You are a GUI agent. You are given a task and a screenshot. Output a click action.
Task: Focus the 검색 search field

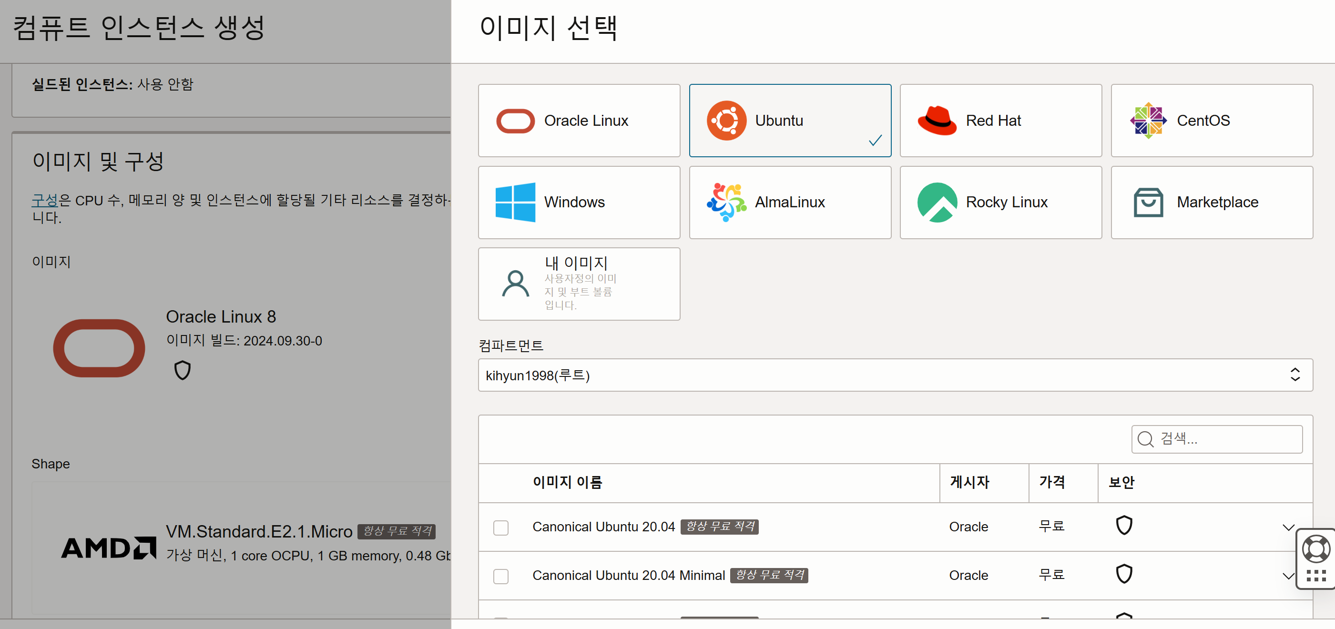click(x=1216, y=439)
